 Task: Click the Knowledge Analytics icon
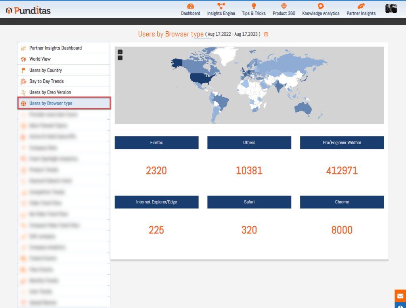(320, 6)
